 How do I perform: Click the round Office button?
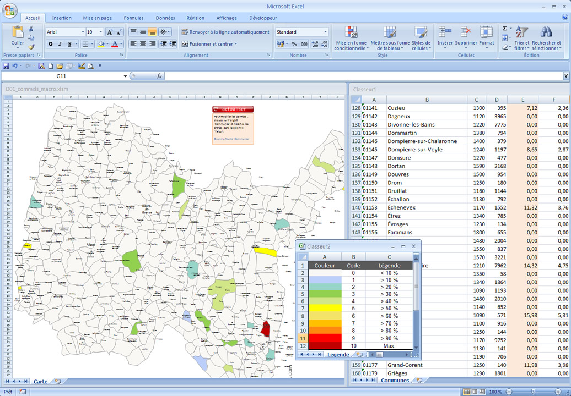[10, 10]
